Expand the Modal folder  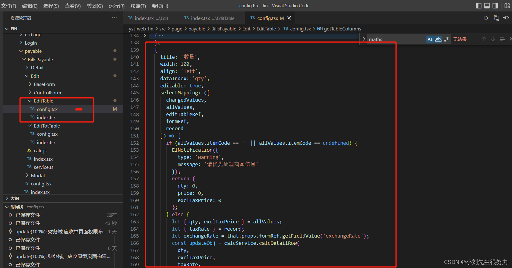[x=27, y=175]
